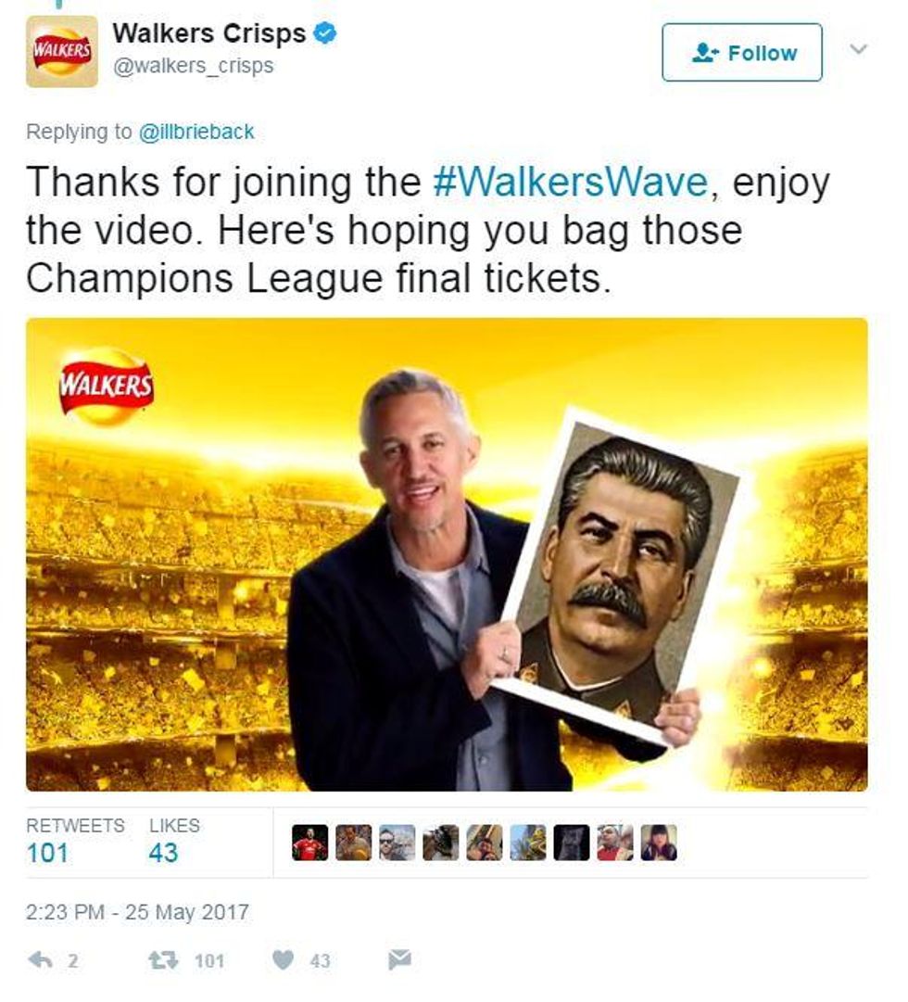Click the Follow button
Screen dimensions: 908x1002
point(741,53)
